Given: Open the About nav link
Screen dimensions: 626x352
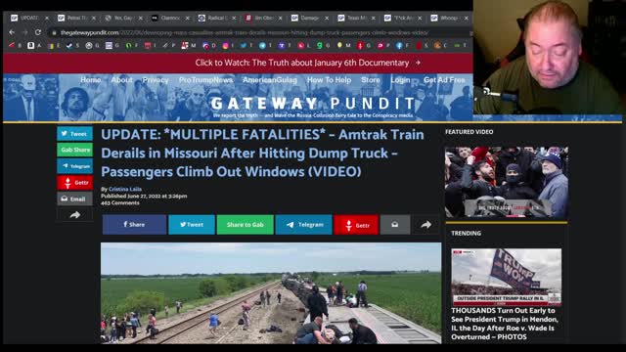Looking at the screenshot, I should point(121,80).
